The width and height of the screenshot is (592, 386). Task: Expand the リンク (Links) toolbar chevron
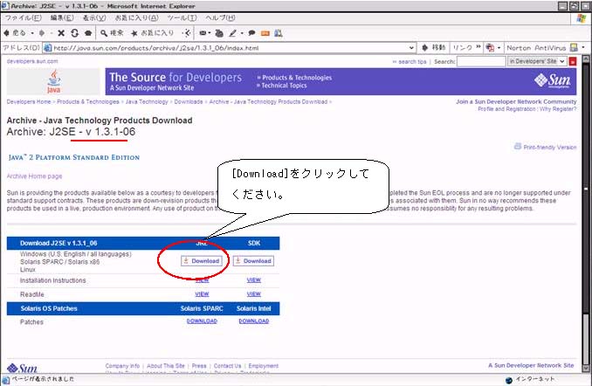click(x=477, y=47)
